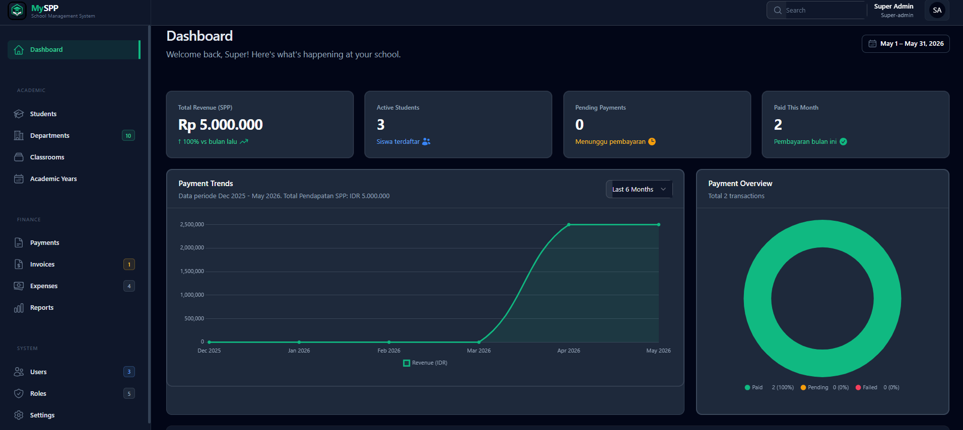This screenshot has width=963, height=430.
Task: Click the Paid This Month count 2
Action: (x=778, y=125)
